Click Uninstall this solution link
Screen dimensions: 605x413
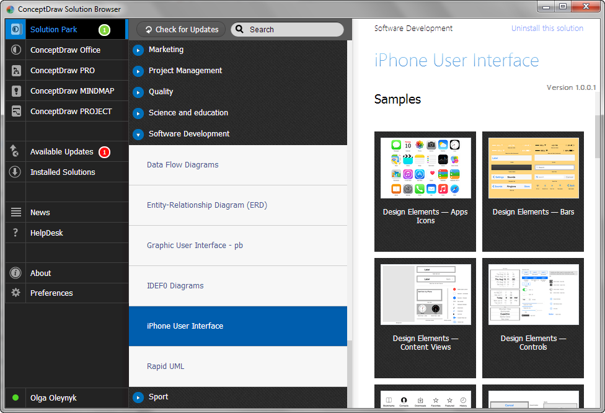click(547, 28)
